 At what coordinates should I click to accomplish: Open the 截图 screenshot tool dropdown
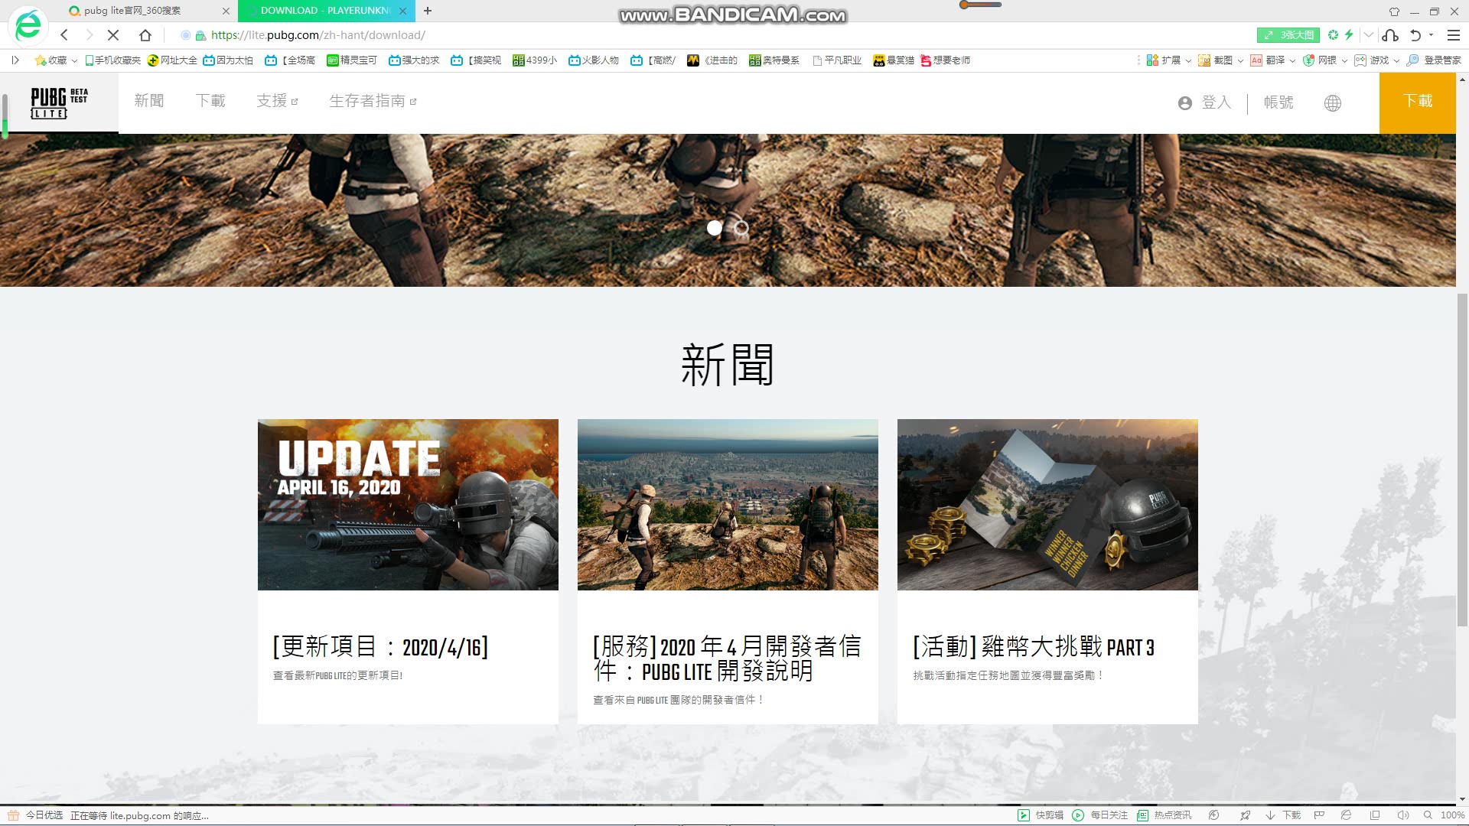pos(1220,60)
